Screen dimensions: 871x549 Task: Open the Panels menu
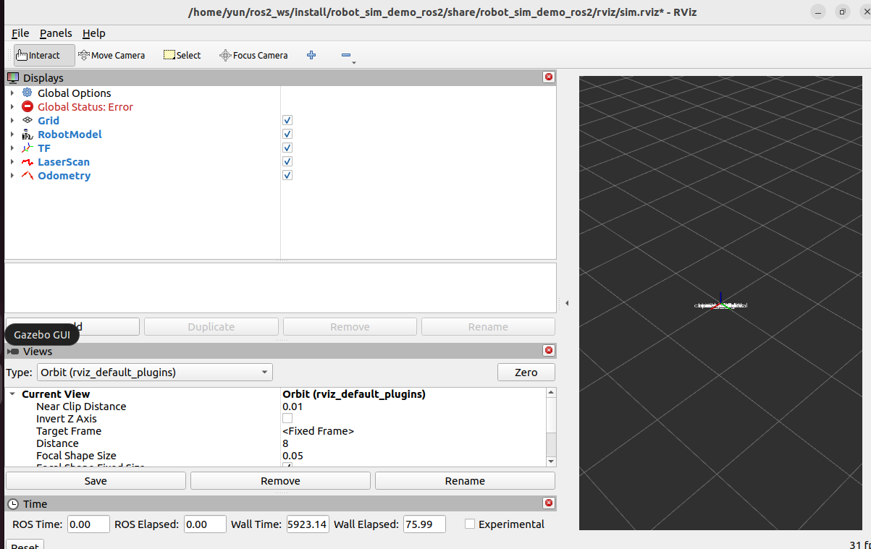pyautogui.click(x=56, y=33)
